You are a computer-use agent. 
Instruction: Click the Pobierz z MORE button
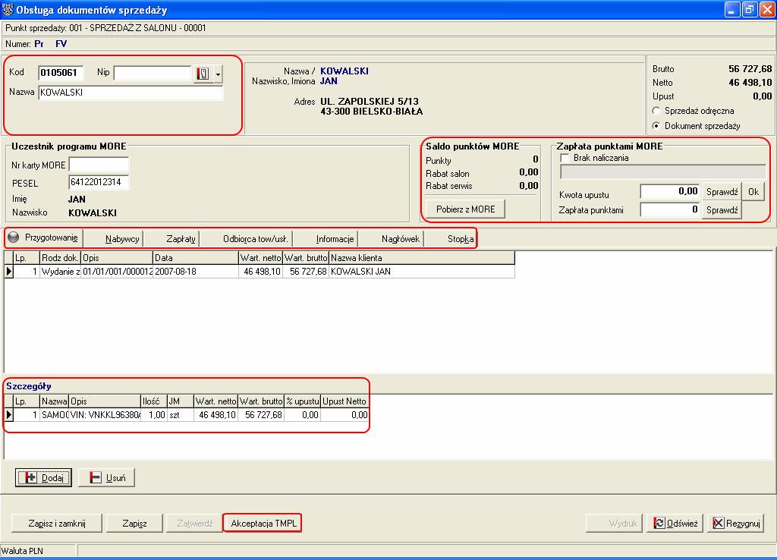[465, 209]
